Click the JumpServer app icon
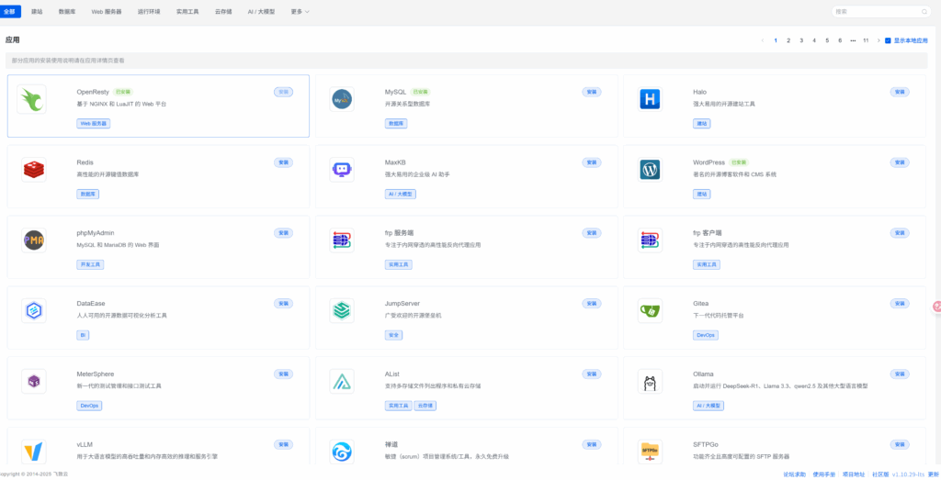 (342, 310)
